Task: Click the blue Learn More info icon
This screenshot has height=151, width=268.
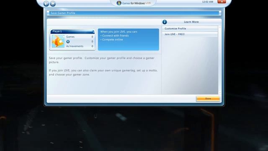Action: [x=165, y=22]
